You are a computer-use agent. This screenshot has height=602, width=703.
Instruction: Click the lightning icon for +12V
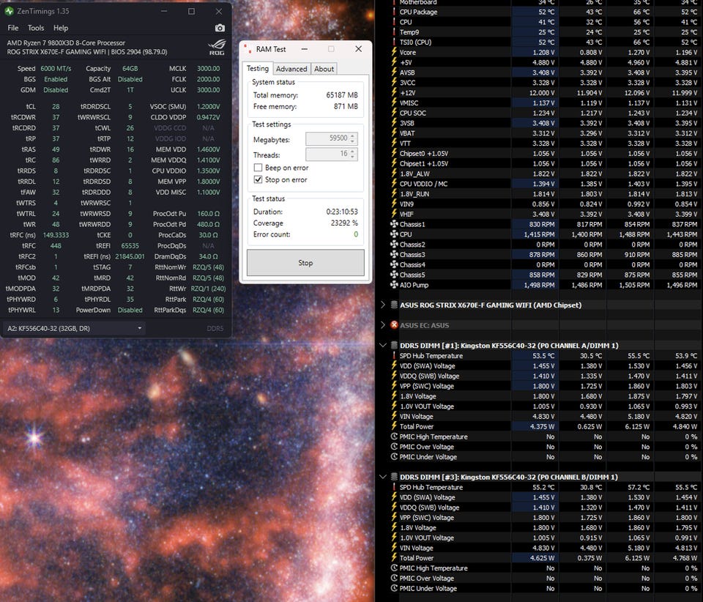click(394, 92)
